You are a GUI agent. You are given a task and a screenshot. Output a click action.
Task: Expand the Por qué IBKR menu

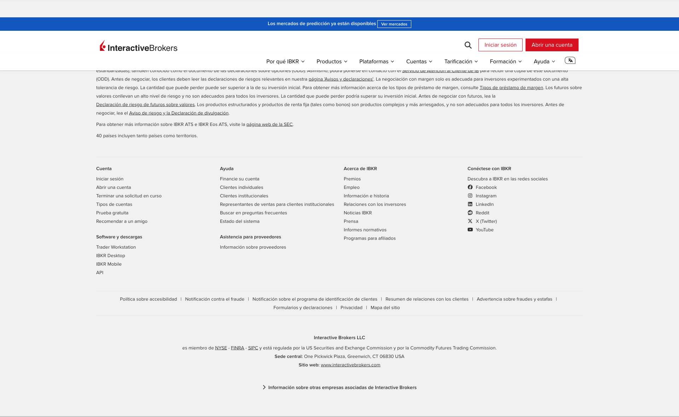[285, 62]
